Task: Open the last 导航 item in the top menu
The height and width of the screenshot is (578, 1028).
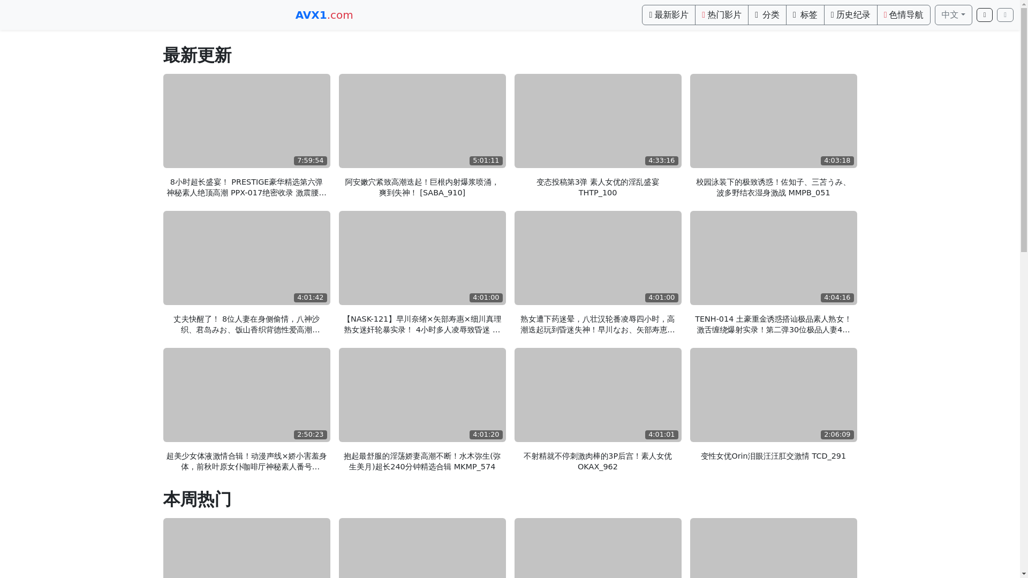Action: click(x=903, y=15)
